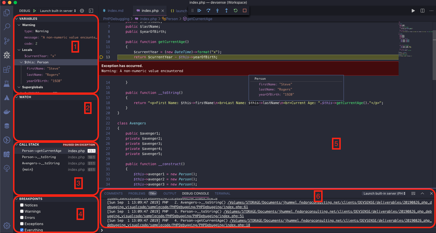Open the Output panel tab
The image size is (436, 233).
170,193
